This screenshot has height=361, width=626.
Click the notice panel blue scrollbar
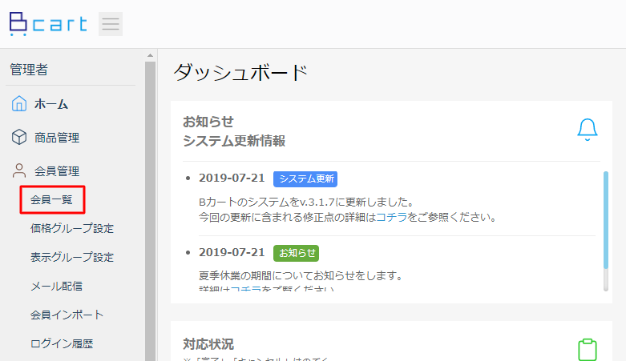[x=606, y=220]
